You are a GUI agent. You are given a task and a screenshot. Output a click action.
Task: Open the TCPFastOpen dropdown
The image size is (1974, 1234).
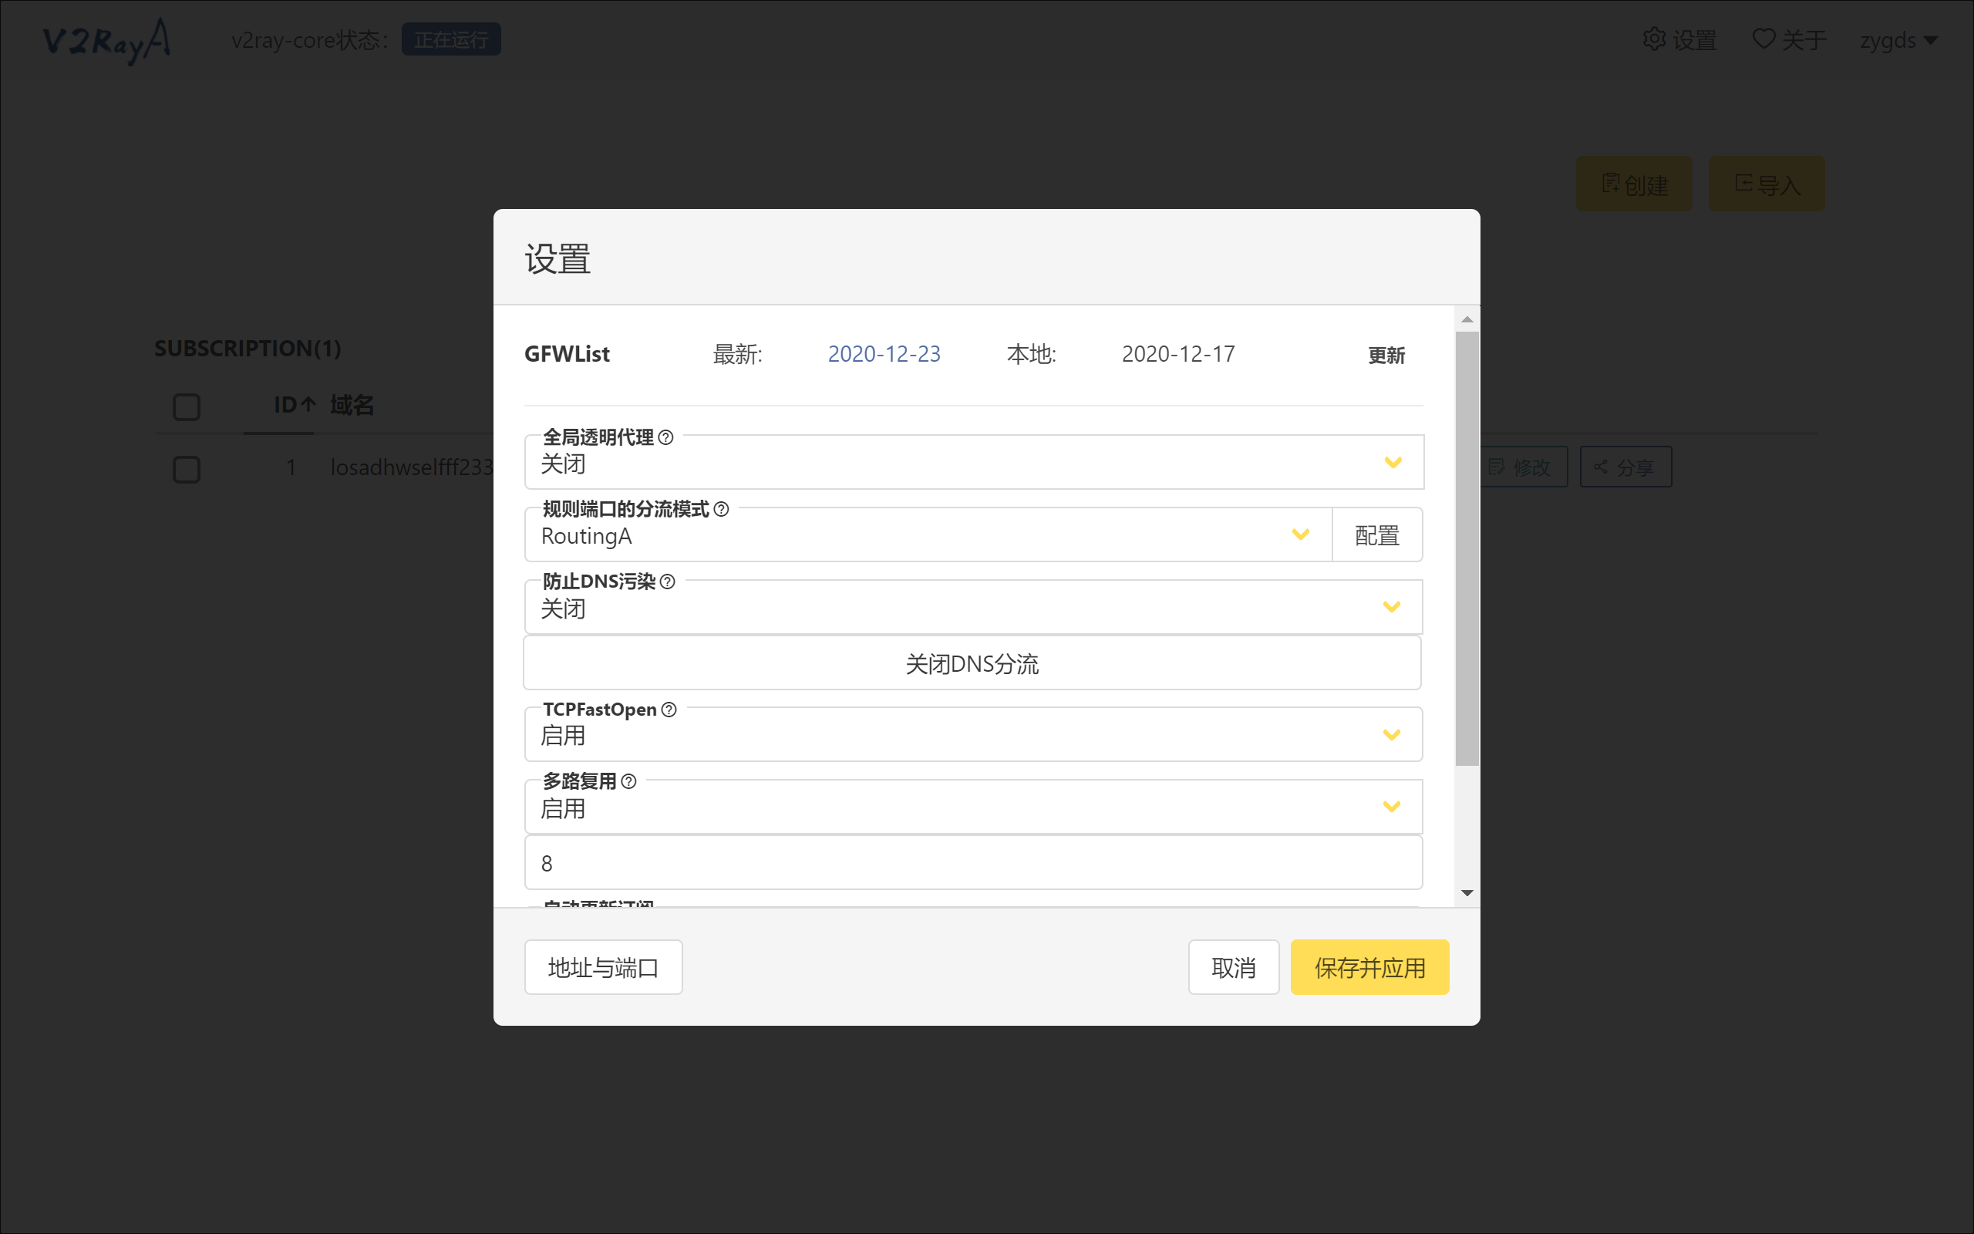pyautogui.click(x=974, y=734)
